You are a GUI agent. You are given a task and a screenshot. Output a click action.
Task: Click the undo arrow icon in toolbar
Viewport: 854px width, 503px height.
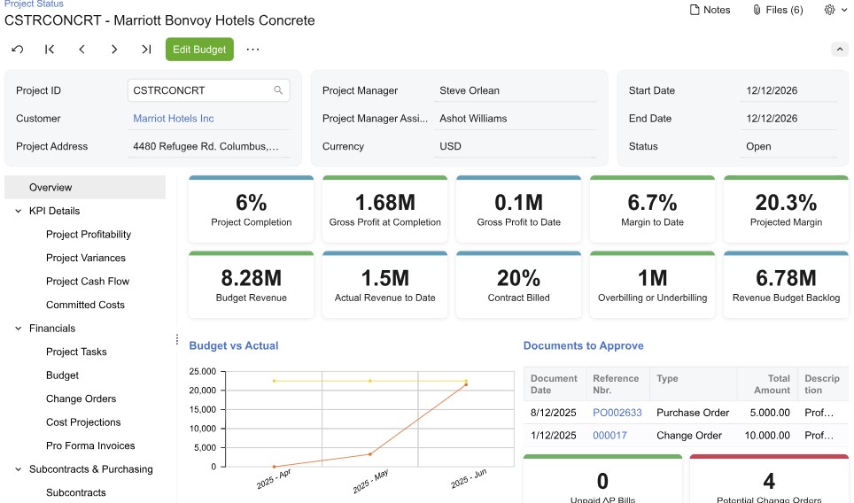pyautogui.click(x=18, y=50)
